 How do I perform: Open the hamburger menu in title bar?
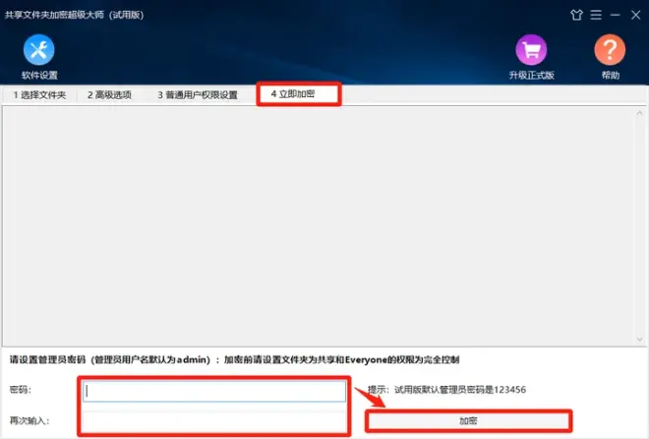pyautogui.click(x=596, y=16)
